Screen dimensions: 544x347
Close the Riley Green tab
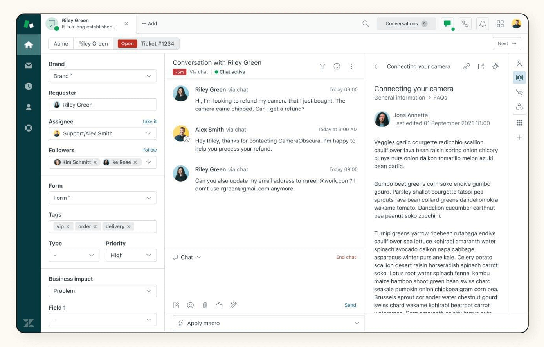pos(126,24)
